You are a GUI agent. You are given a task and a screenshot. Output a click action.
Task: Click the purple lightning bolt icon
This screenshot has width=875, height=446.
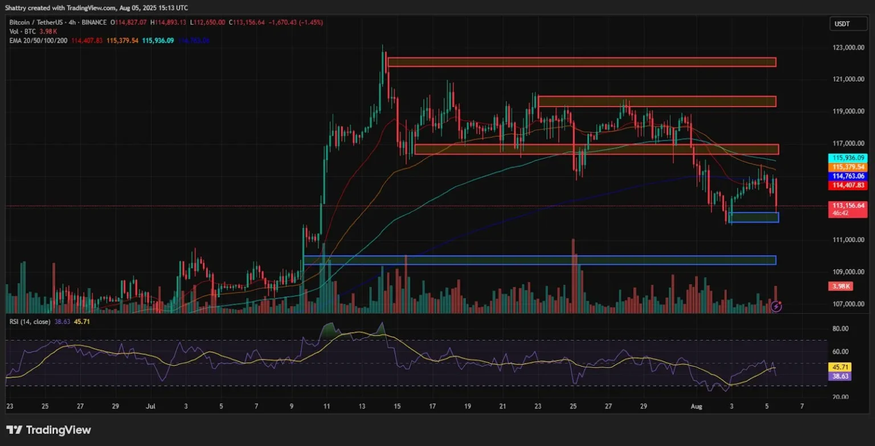(776, 306)
